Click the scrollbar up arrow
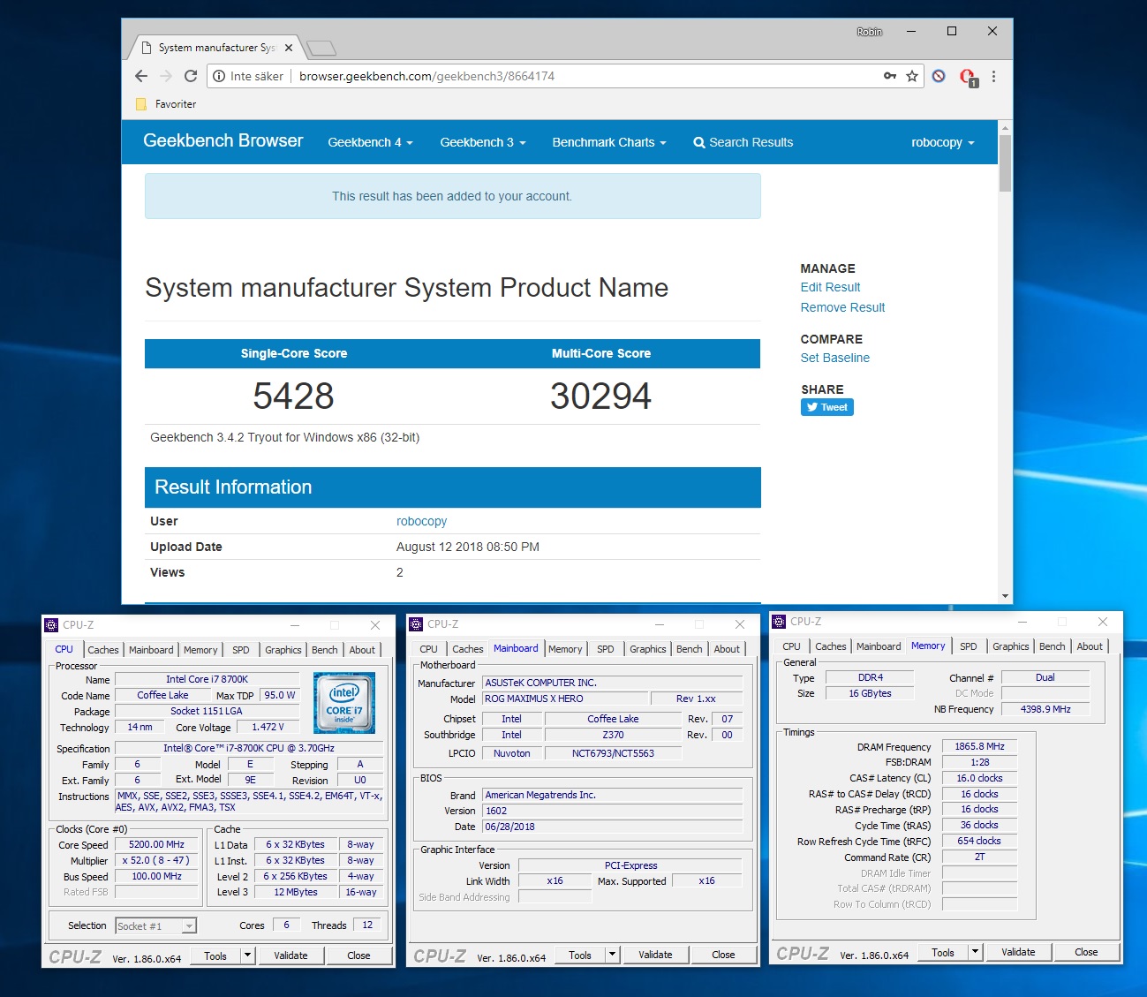 [1005, 128]
